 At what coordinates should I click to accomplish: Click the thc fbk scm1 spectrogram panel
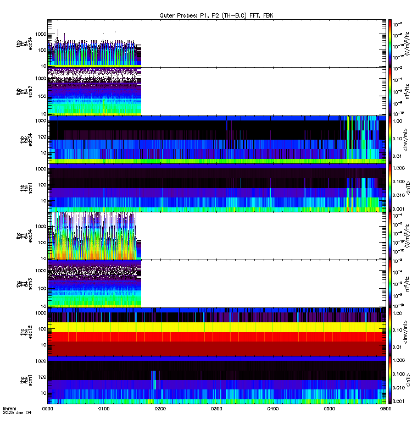point(216,380)
